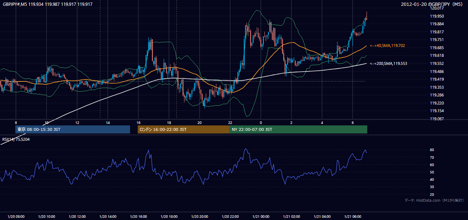Click RSI level 70 on the scale
The width and height of the screenshot is (468, 220).
tap(432, 157)
